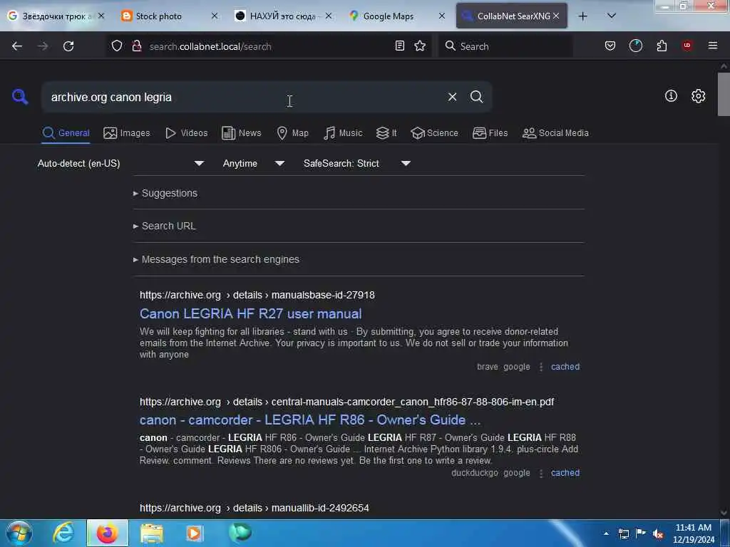Open Firefox taskbar button
Image resolution: width=730 pixels, height=547 pixels.
(x=107, y=533)
